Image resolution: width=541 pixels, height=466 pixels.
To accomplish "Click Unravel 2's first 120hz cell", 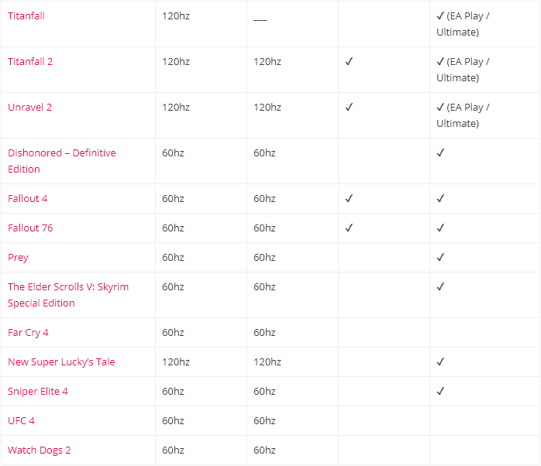I will click(x=176, y=107).
